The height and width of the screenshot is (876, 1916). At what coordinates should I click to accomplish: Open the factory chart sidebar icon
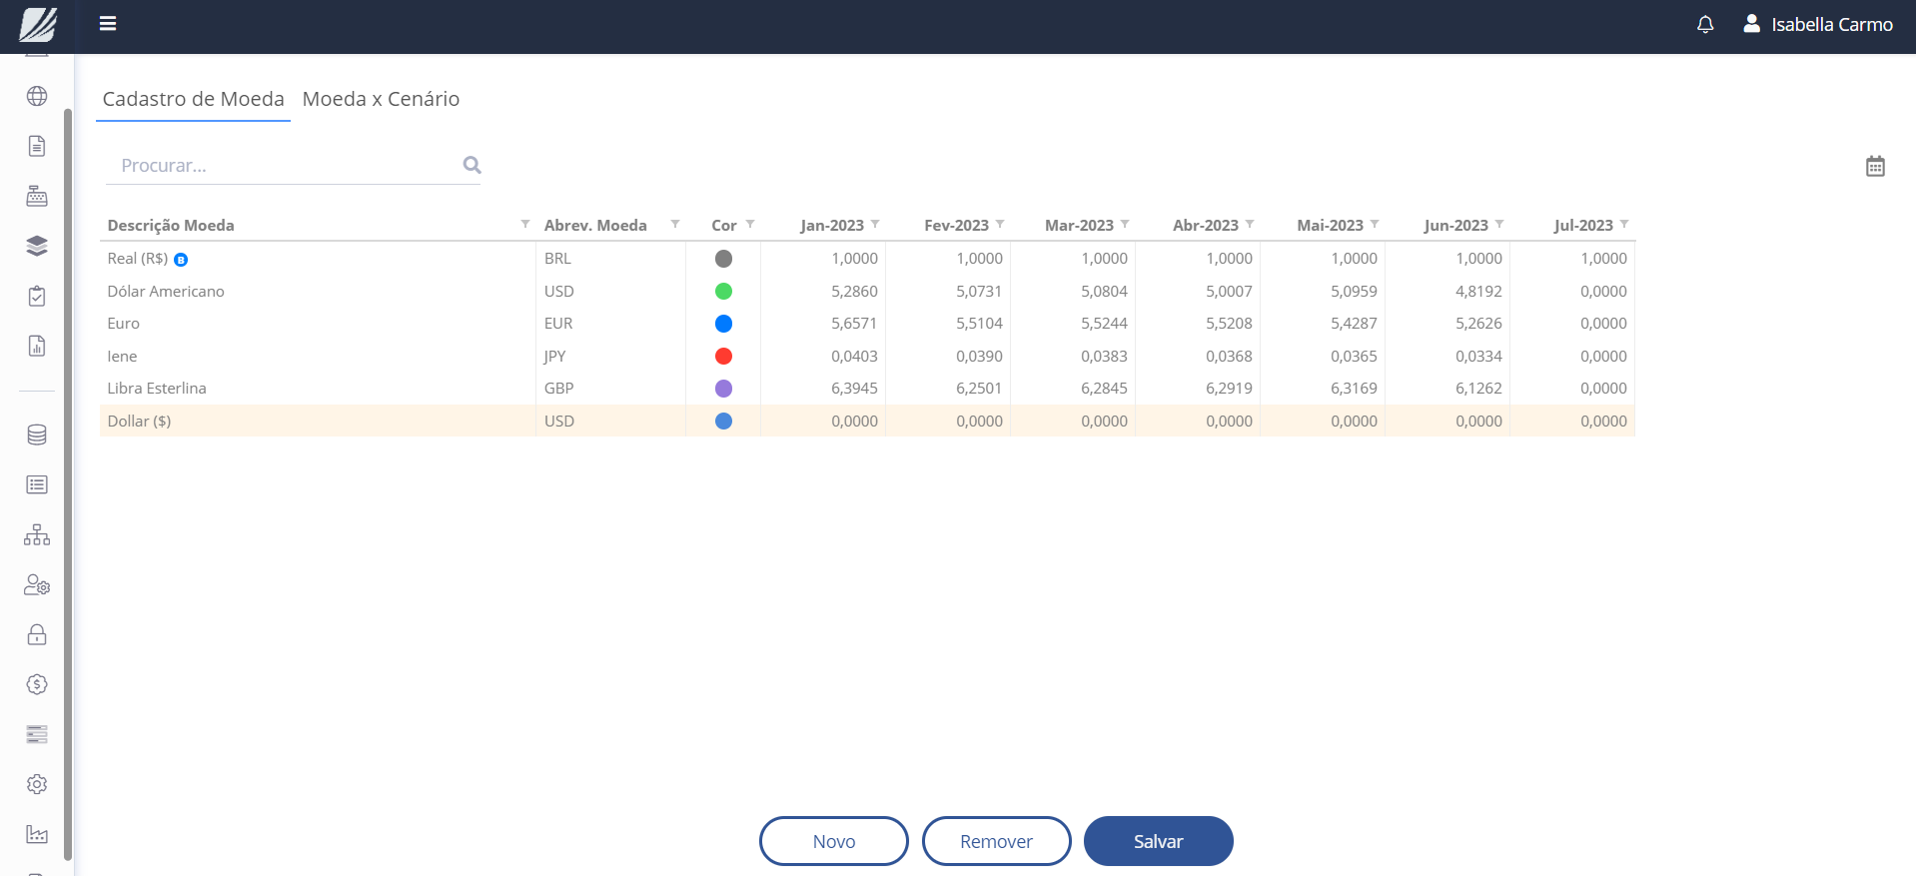click(x=37, y=834)
